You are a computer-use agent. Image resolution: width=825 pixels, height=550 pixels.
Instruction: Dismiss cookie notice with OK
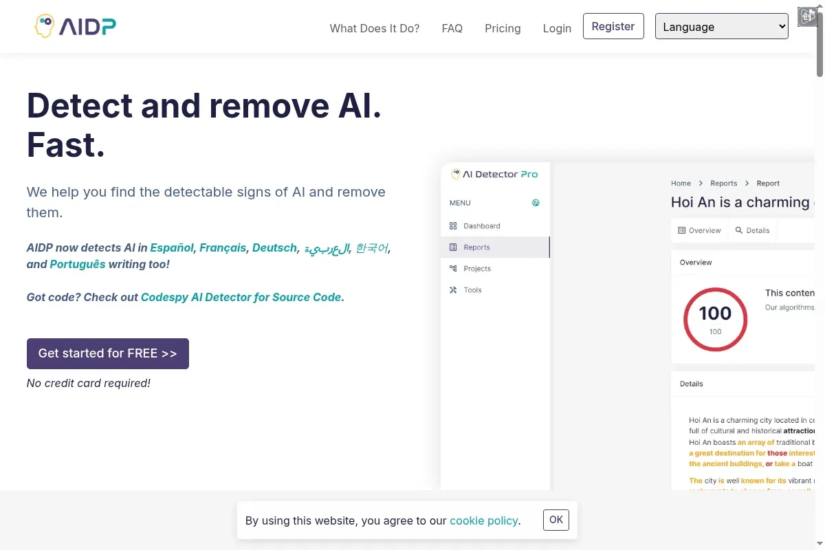coord(556,520)
